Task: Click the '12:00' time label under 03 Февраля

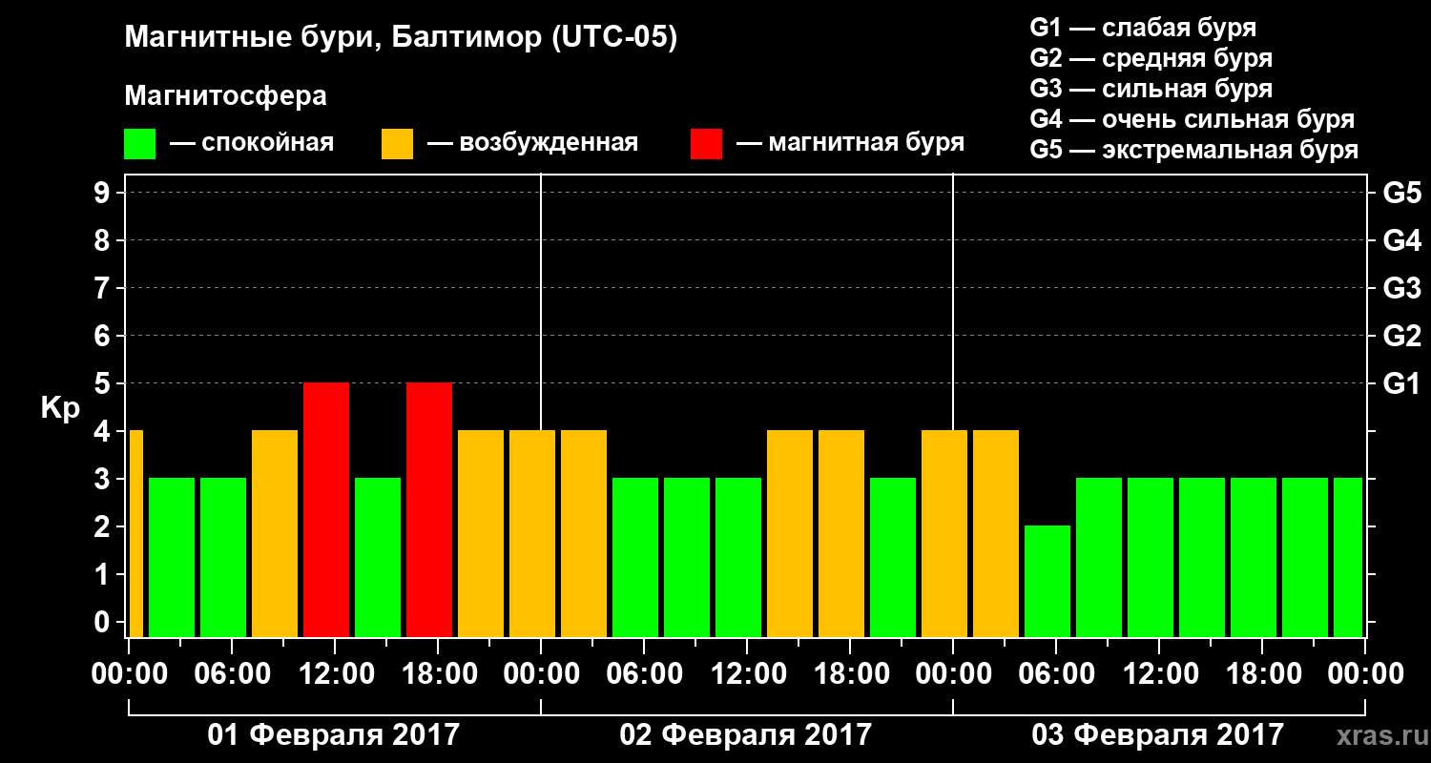Action: 1159,674
